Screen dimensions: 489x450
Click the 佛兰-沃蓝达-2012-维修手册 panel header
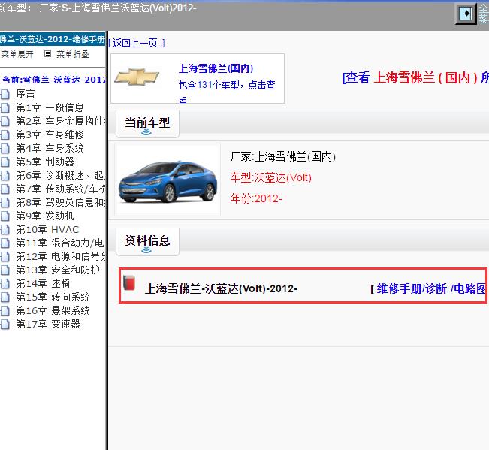click(x=53, y=39)
